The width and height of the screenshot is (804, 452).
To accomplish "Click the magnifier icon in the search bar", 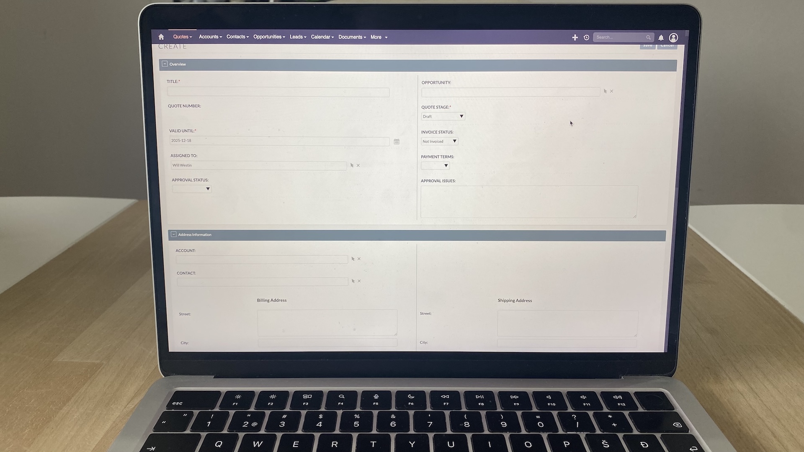I will pyautogui.click(x=648, y=37).
